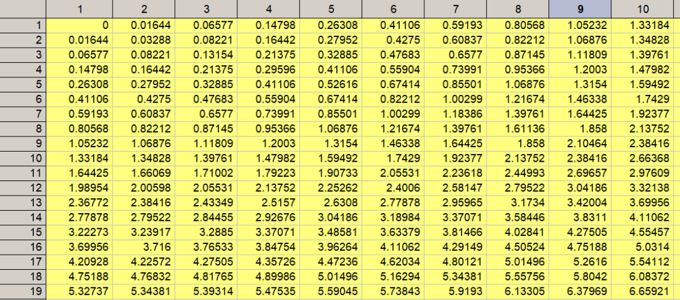Viewport: 680px width, 300px height.
Task: Click cell 0.03288 in row 2
Action: [144, 40]
